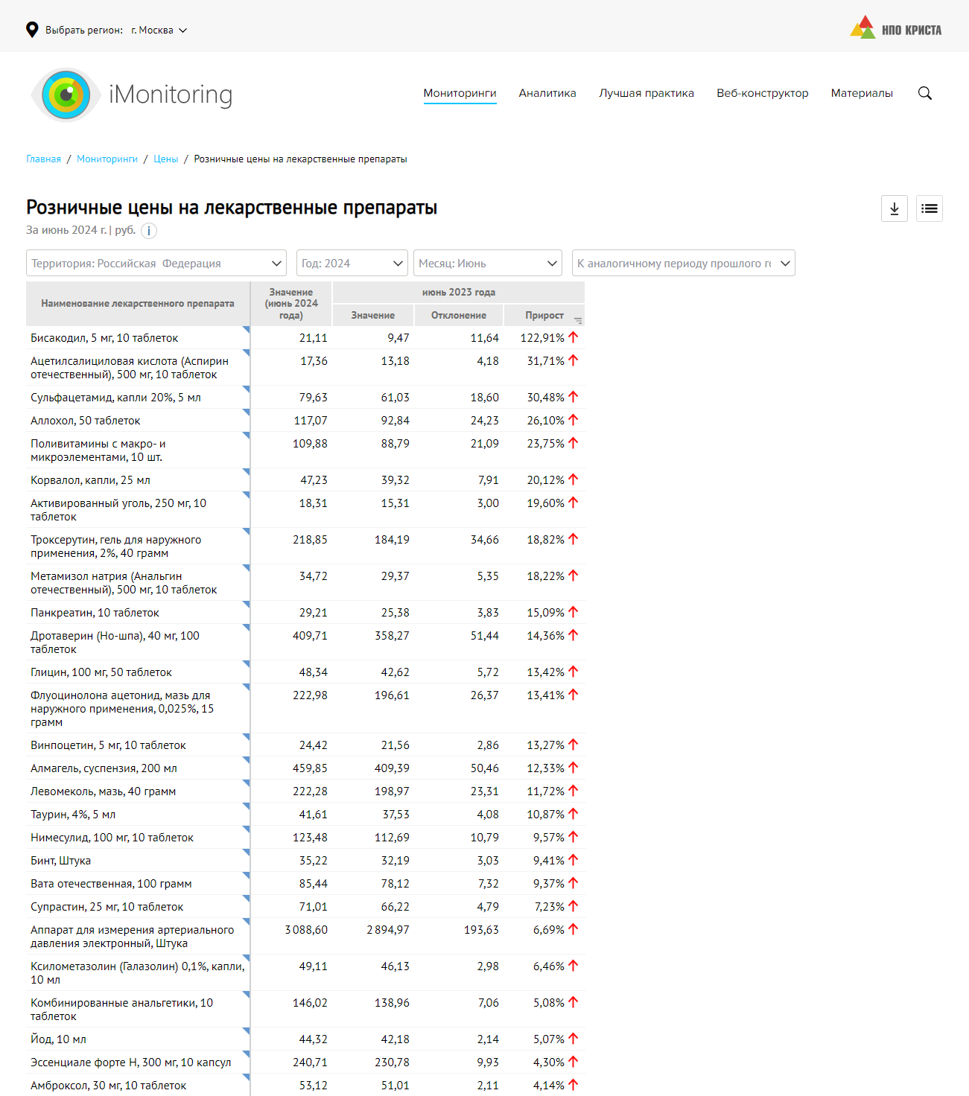
Task: Open the Лучшая практика menu item
Action: pos(646,93)
